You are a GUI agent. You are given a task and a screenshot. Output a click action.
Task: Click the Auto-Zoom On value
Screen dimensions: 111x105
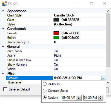[56, 51]
